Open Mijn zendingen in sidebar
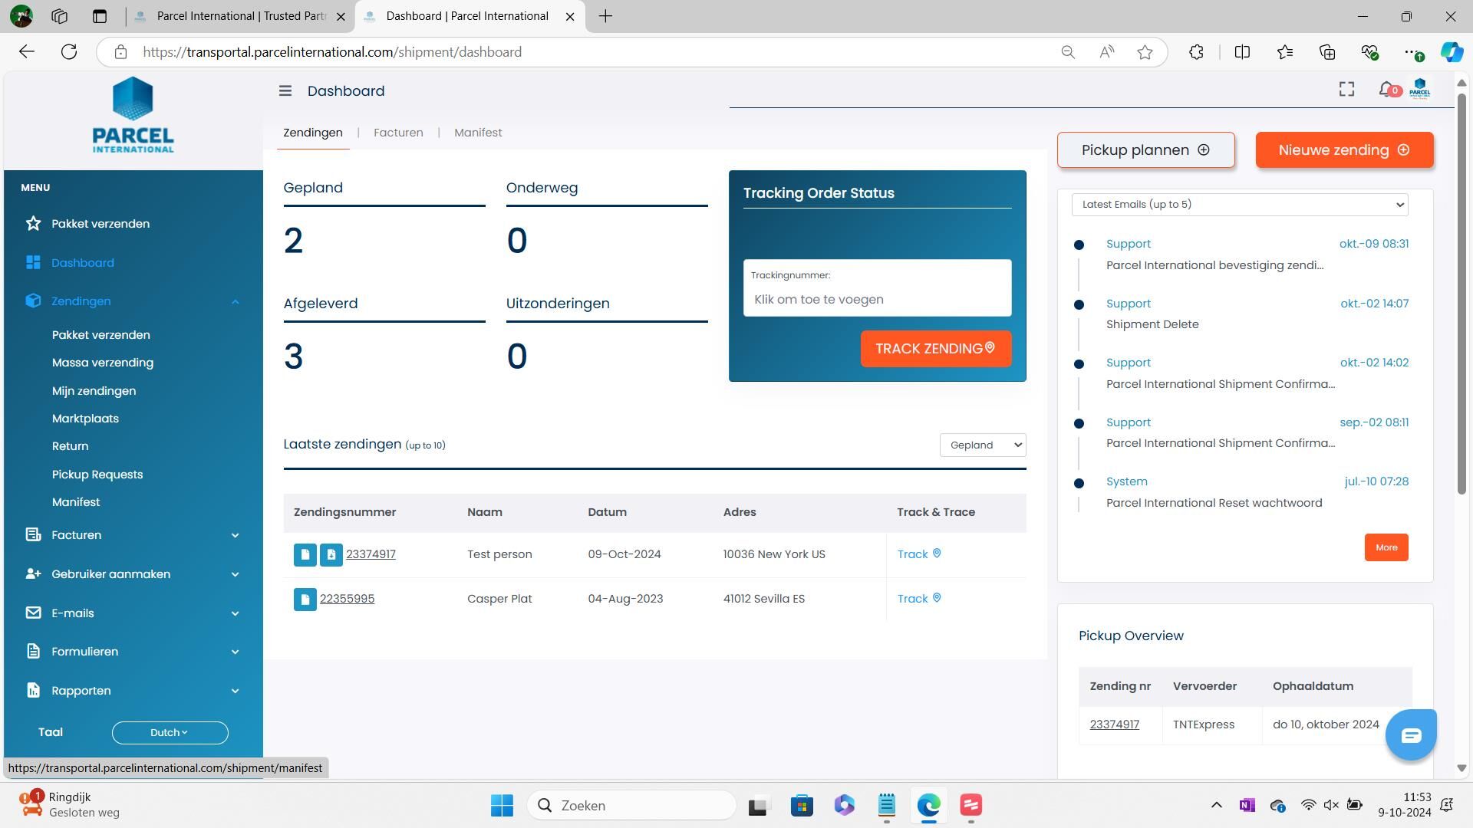 click(94, 391)
